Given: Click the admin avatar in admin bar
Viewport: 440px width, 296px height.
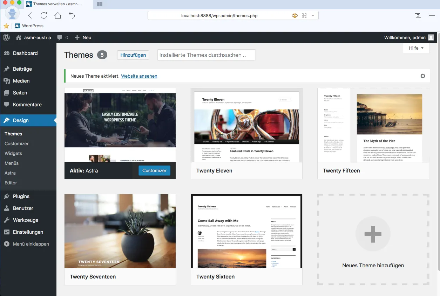Looking at the screenshot, I should point(431,37).
